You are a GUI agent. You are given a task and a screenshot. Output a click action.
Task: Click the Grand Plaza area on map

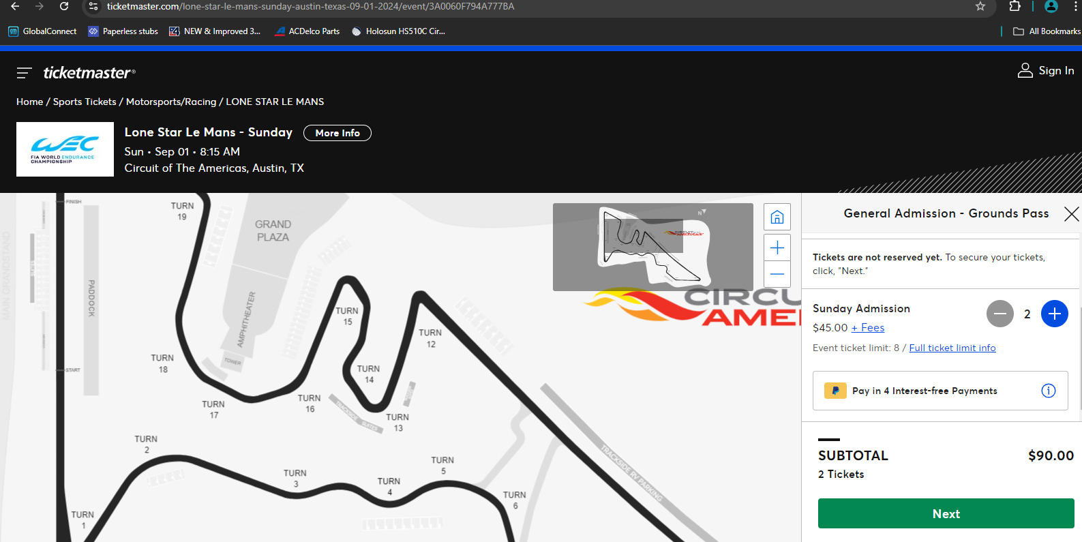pos(273,230)
